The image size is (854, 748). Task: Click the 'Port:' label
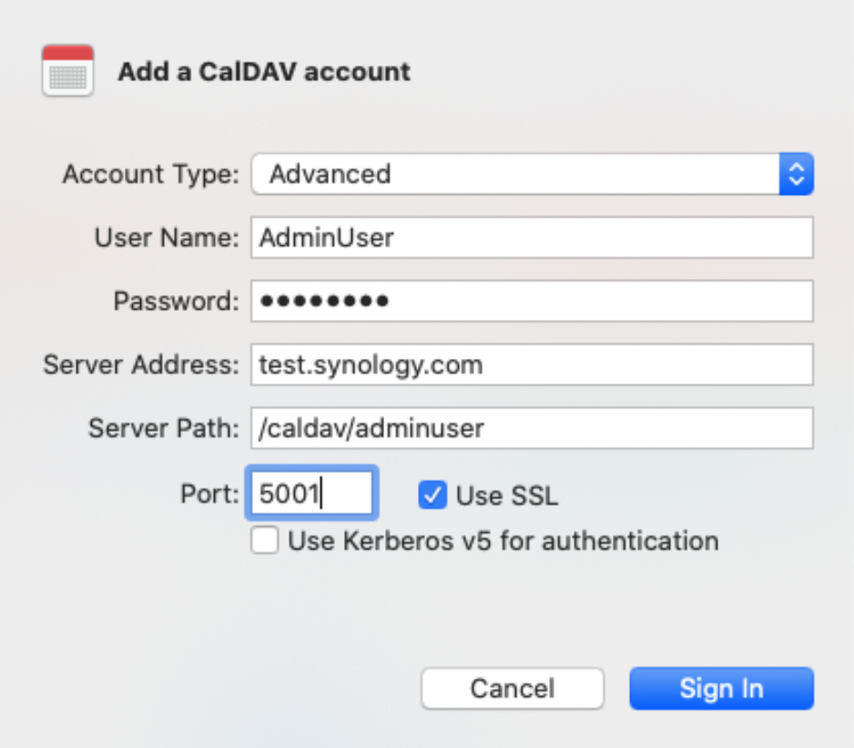point(210,494)
